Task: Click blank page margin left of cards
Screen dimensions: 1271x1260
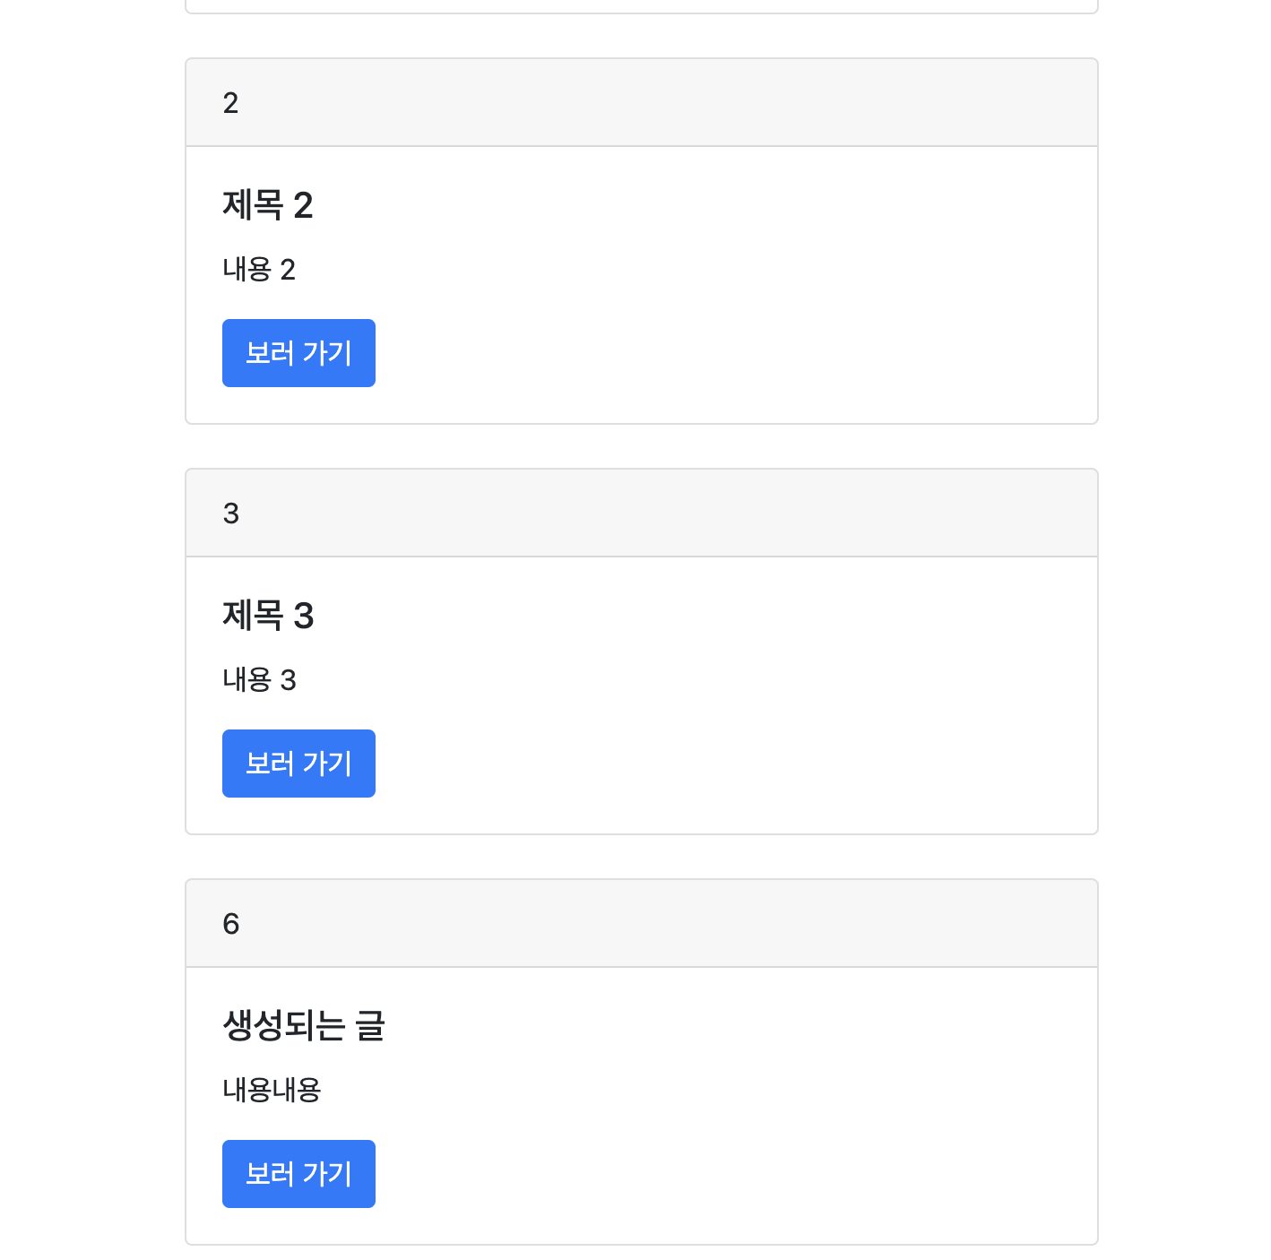Action: point(90,627)
